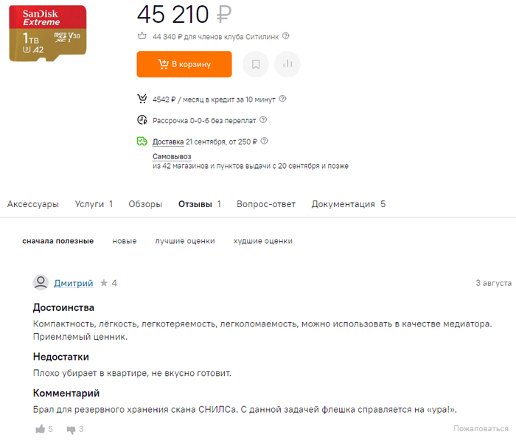Open the Услуги tab

94,204
